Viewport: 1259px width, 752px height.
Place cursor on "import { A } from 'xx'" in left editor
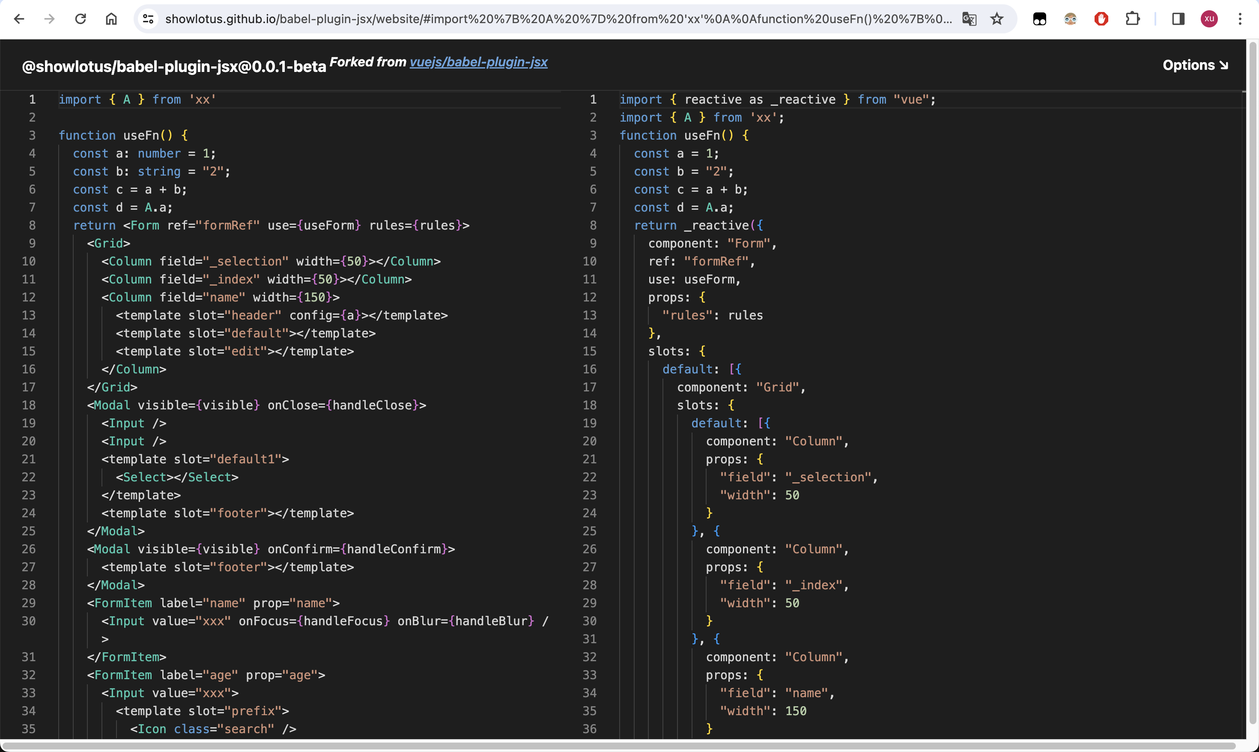[x=137, y=99]
